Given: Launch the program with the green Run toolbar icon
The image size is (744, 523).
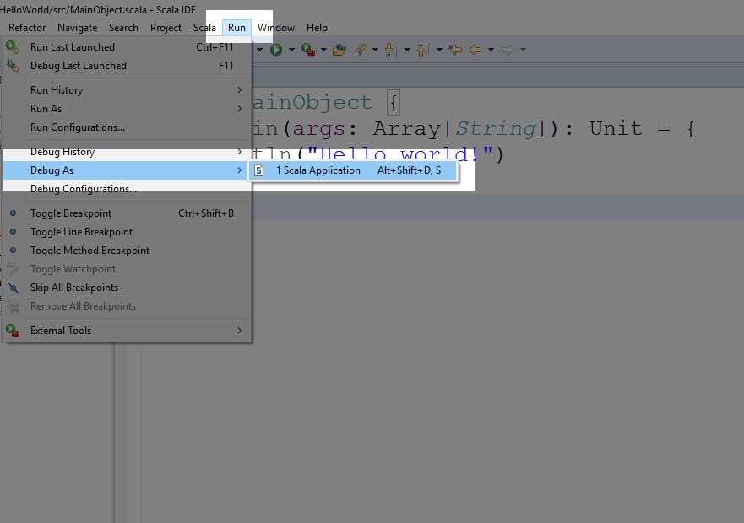Looking at the screenshot, I should 275,50.
